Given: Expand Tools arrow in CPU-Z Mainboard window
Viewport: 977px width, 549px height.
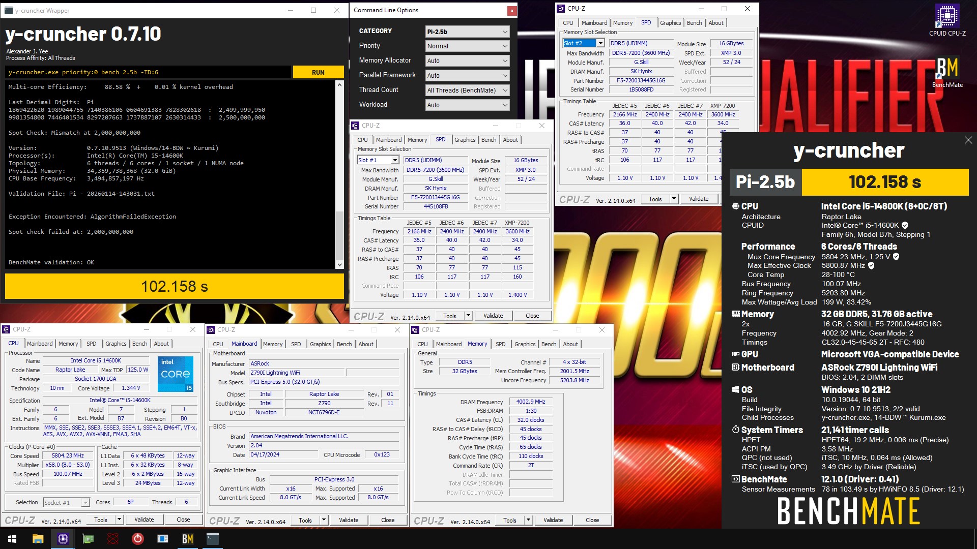Looking at the screenshot, I should click(324, 520).
